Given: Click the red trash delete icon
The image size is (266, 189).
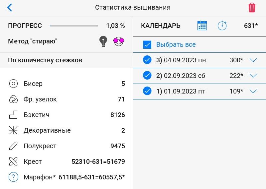Looking at the screenshot, I should click(x=252, y=8).
